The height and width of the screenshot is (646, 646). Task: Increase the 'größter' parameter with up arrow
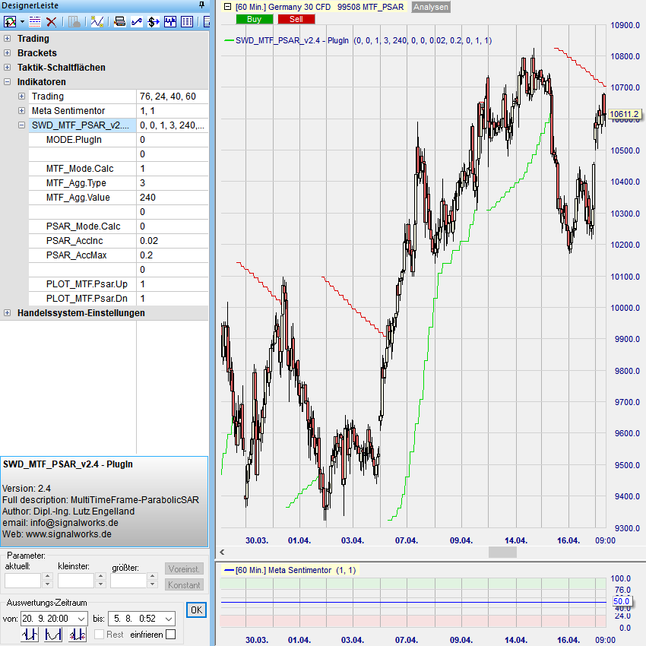(x=153, y=576)
